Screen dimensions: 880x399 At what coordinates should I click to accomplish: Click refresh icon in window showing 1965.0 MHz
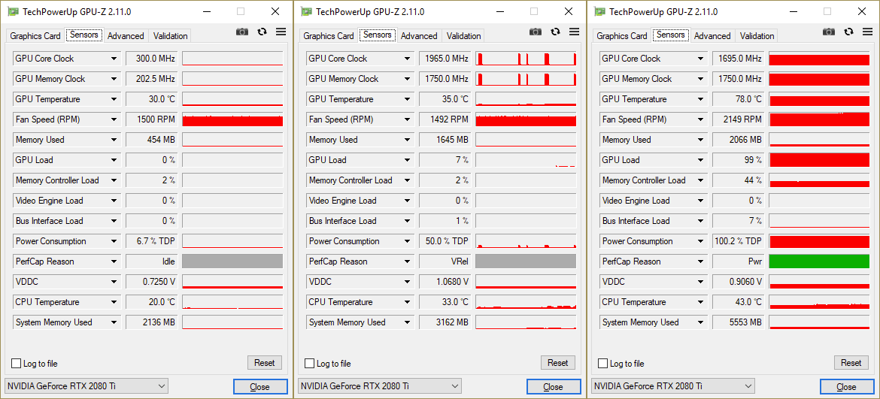(555, 32)
